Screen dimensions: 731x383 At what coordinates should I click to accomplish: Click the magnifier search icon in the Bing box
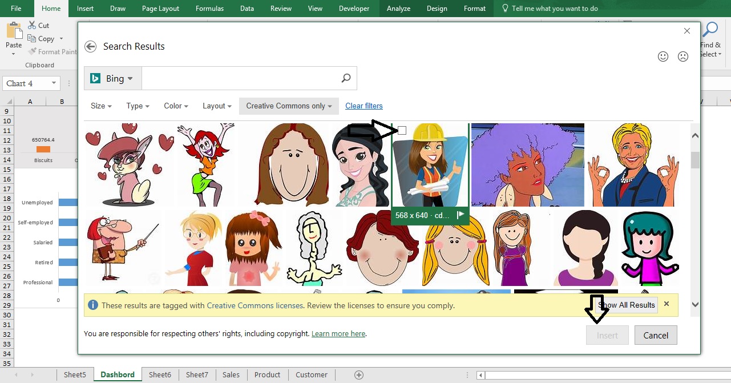click(x=346, y=78)
